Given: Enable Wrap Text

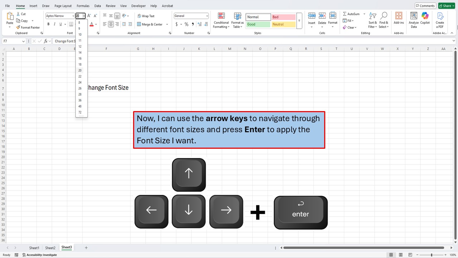Looking at the screenshot, I should (146, 16).
